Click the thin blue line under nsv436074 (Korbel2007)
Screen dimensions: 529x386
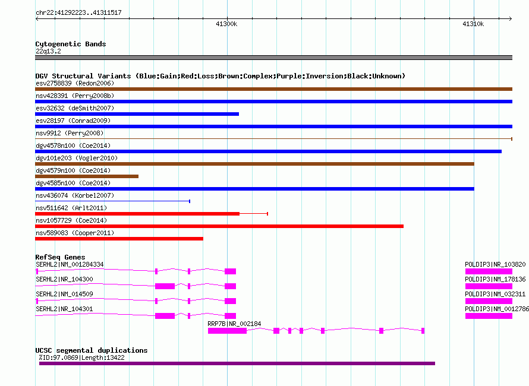(113, 201)
